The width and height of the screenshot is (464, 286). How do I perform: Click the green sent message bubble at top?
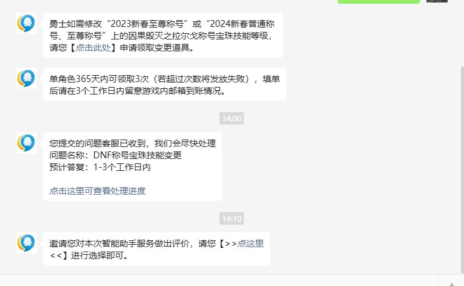[x=379, y=1]
